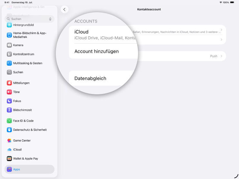The image size is (239, 179).
Task: Tap the microphone icon in search field
Action: click(50, 19)
